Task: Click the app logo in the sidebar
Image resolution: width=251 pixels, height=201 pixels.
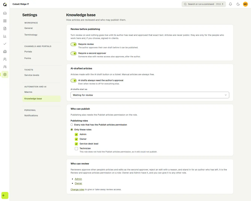Action: click(x=5, y=5)
